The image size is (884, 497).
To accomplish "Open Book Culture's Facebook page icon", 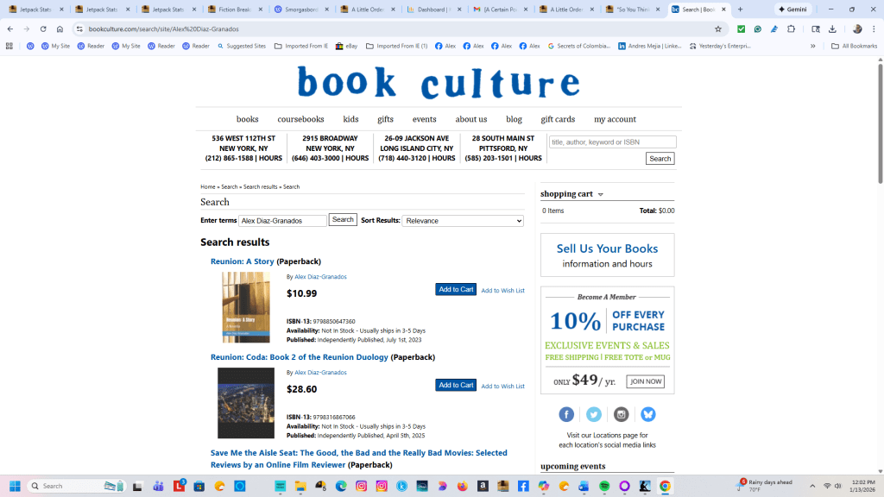I will [x=566, y=414].
